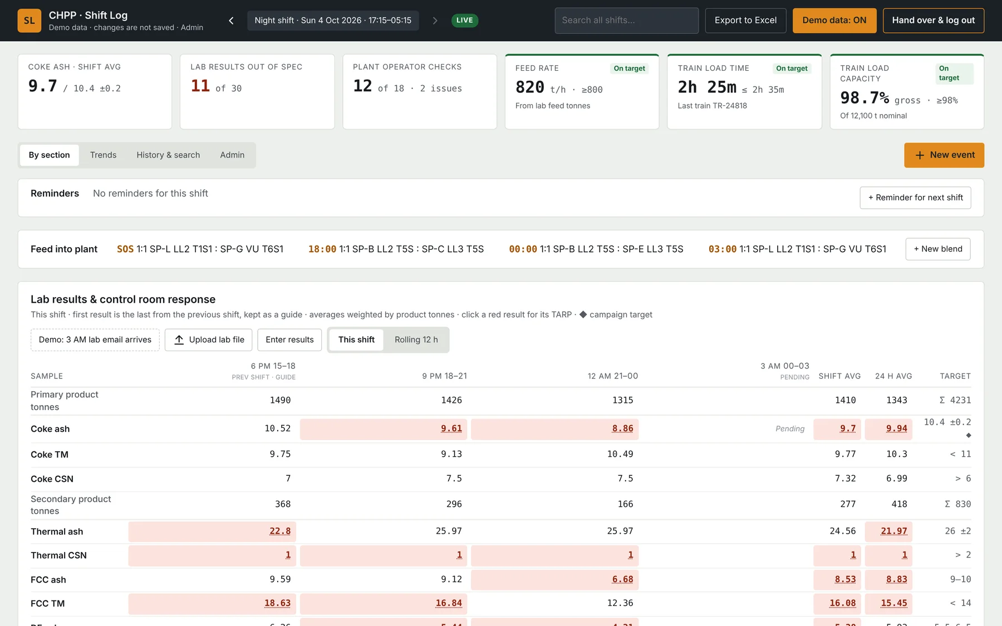Click the 03:00 blend entry in Feed into plant

pos(797,249)
